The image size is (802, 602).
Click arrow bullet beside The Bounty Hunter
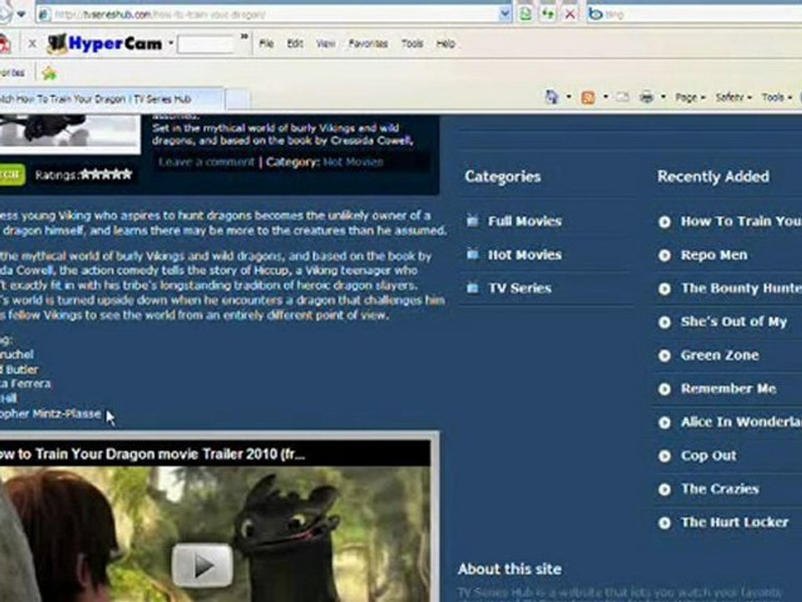[664, 288]
